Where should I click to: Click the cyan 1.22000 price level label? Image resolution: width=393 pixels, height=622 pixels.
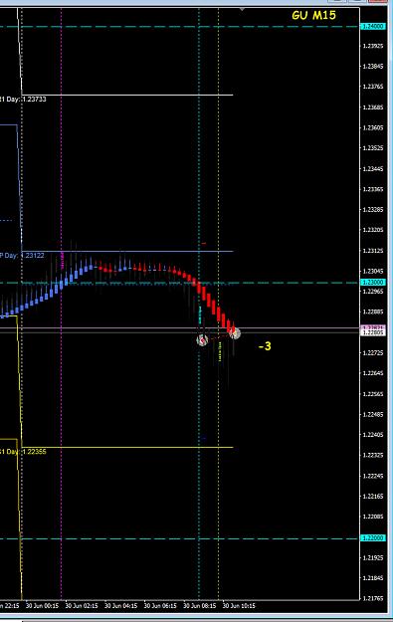tap(373, 537)
